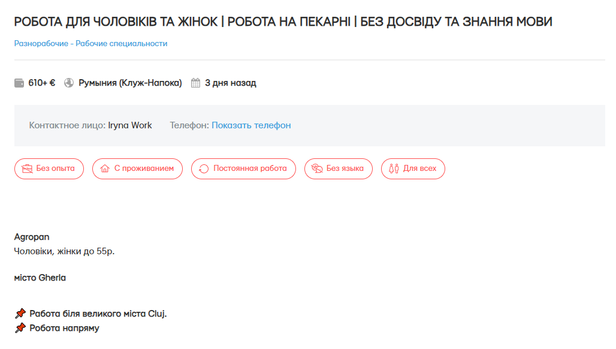The height and width of the screenshot is (349, 616).
Task: Click the contact name Iryna Work
Action: [x=130, y=125]
